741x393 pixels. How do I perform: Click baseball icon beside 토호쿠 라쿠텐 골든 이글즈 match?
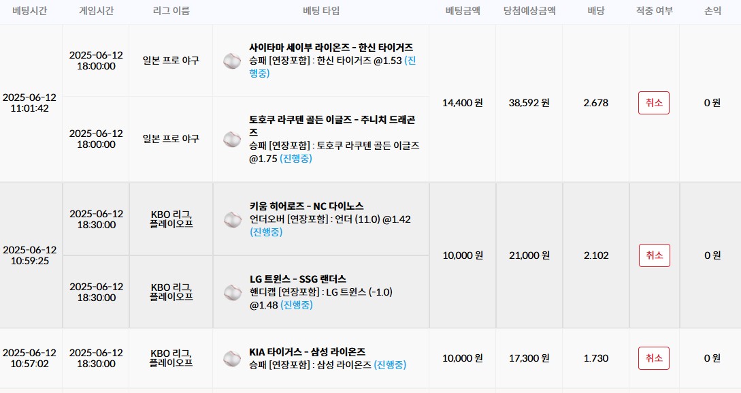pos(232,139)
